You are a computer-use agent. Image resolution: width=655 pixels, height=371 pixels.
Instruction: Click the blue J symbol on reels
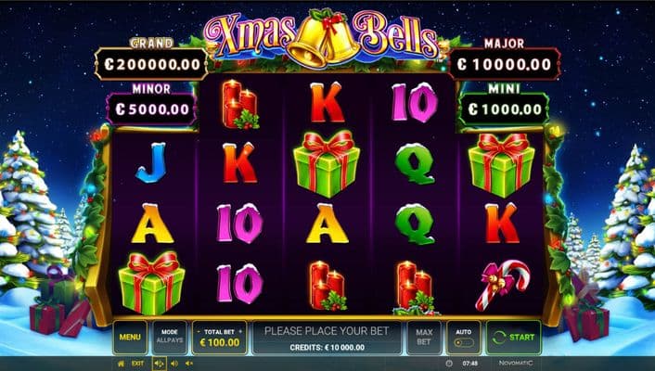coord(151,163)
